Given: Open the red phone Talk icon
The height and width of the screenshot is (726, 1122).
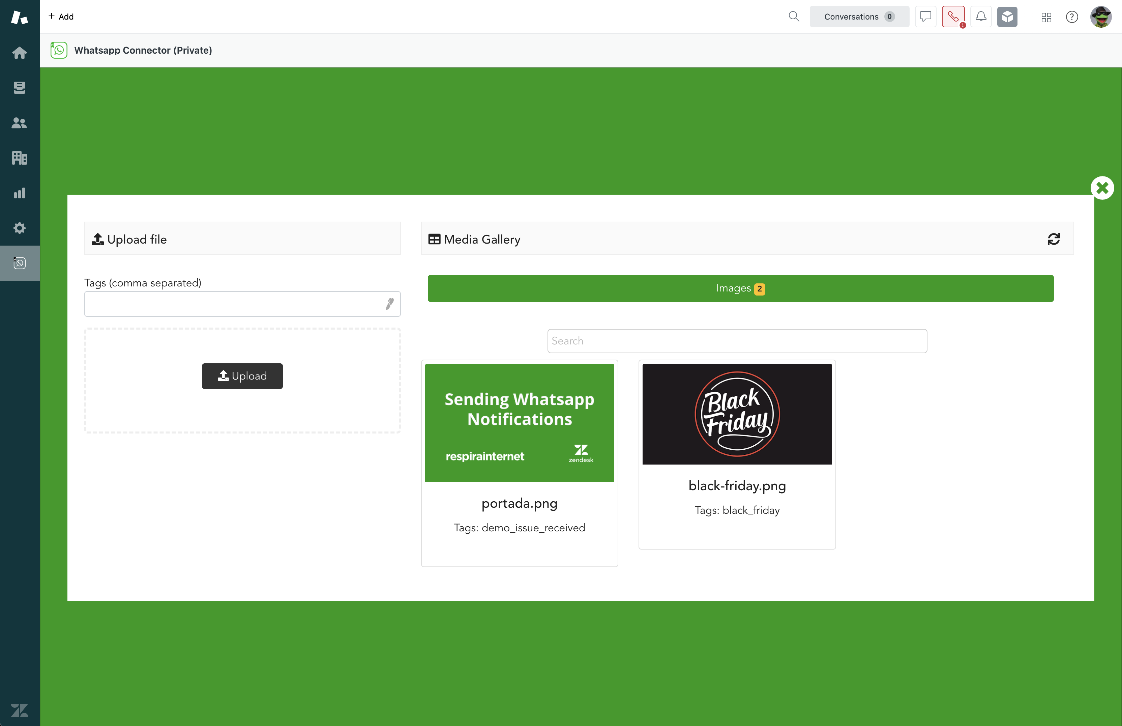Looking at the screenshot, I should click(x=953, y=17).
